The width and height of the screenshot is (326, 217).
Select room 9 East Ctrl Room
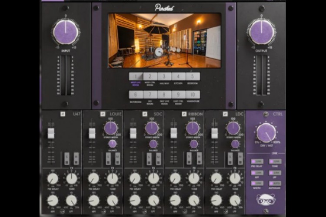tap(178, 95)
